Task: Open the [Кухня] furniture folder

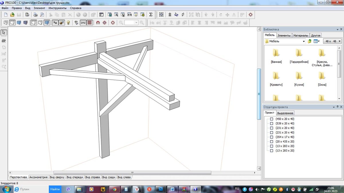Action: click(x=299, y=79)
